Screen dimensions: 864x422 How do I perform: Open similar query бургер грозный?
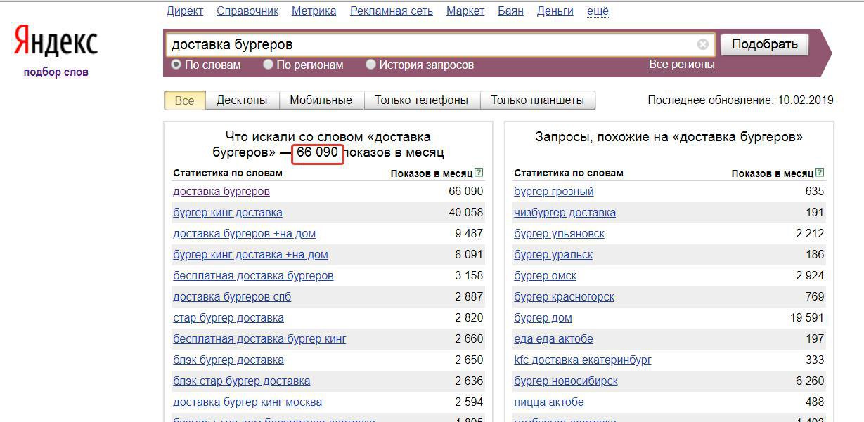[554, 191]
